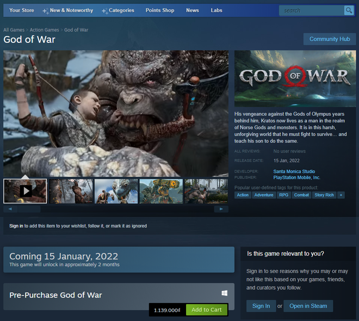This screenshot has height=321, width=359.
Task: Focus the store search field
Action: 312,10
